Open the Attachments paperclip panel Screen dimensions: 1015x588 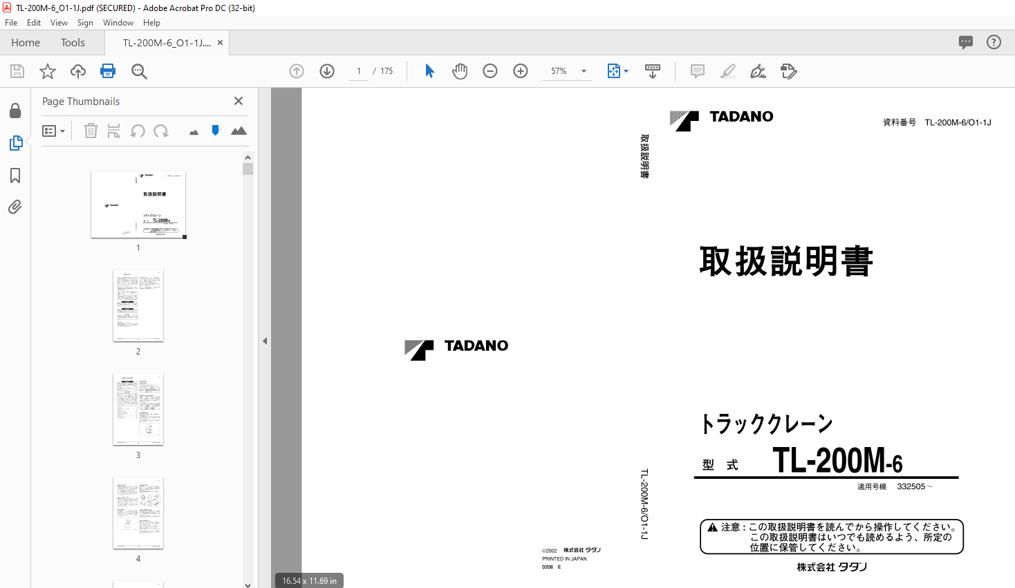point(15,207)
